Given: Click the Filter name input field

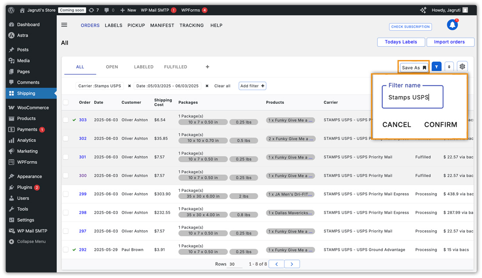Looking at the screenshot, I should click(x=412, y=97).
